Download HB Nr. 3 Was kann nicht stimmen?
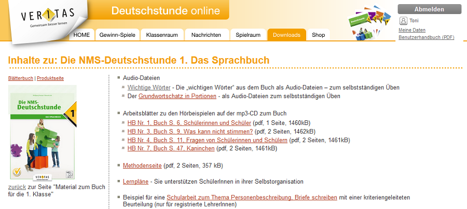This screenshot has width=467, height=209. coord(190,131)
